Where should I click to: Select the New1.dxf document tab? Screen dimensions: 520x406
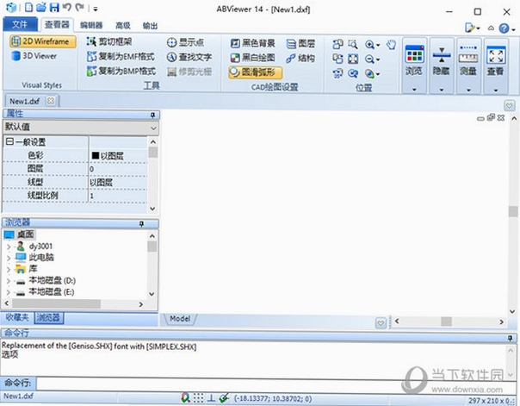25,101
